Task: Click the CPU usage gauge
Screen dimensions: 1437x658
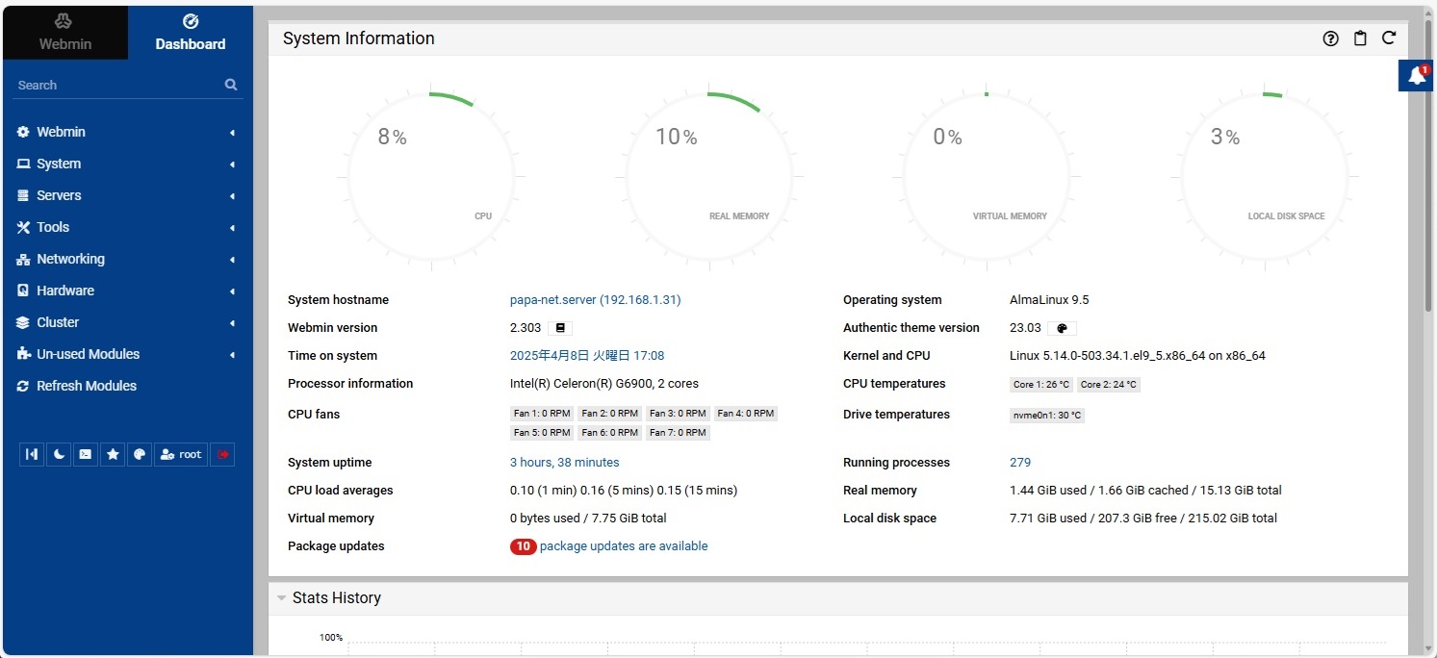Action: (431, 177)
